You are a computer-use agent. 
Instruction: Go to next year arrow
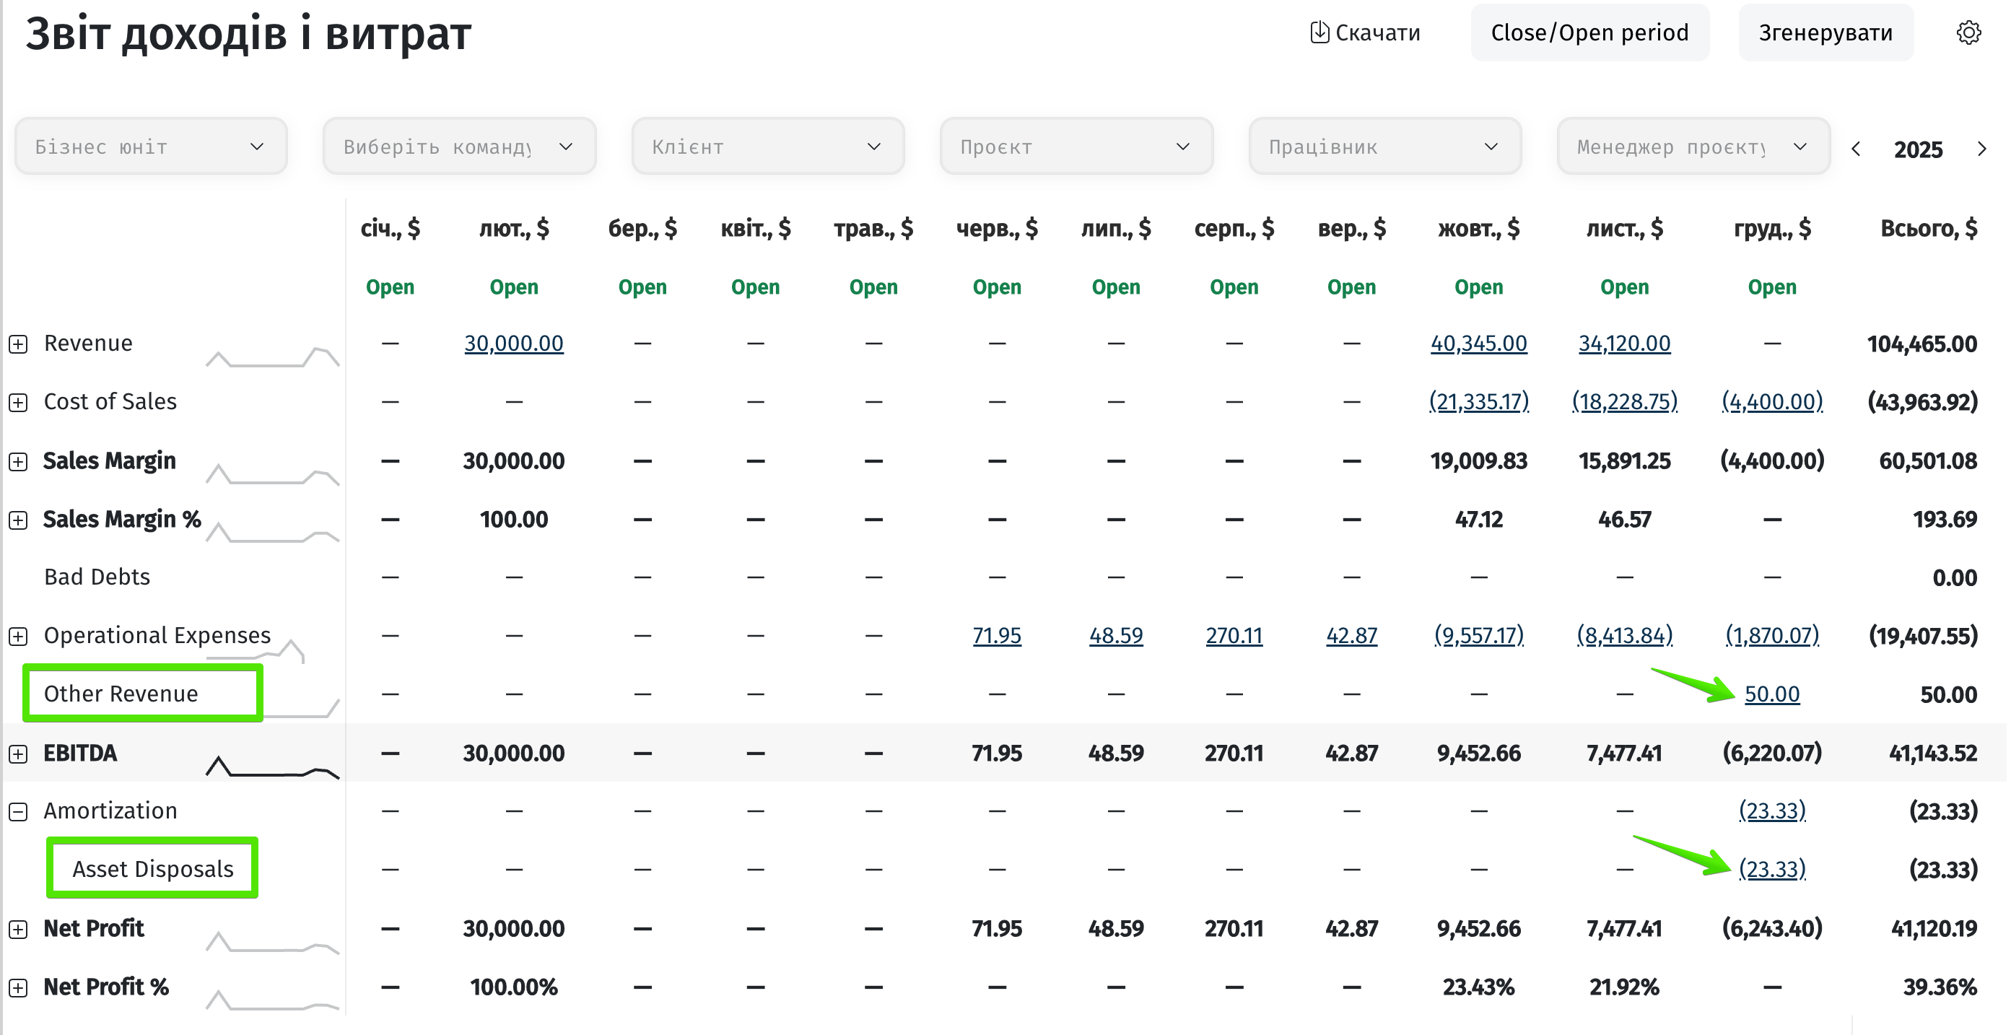1981,149
